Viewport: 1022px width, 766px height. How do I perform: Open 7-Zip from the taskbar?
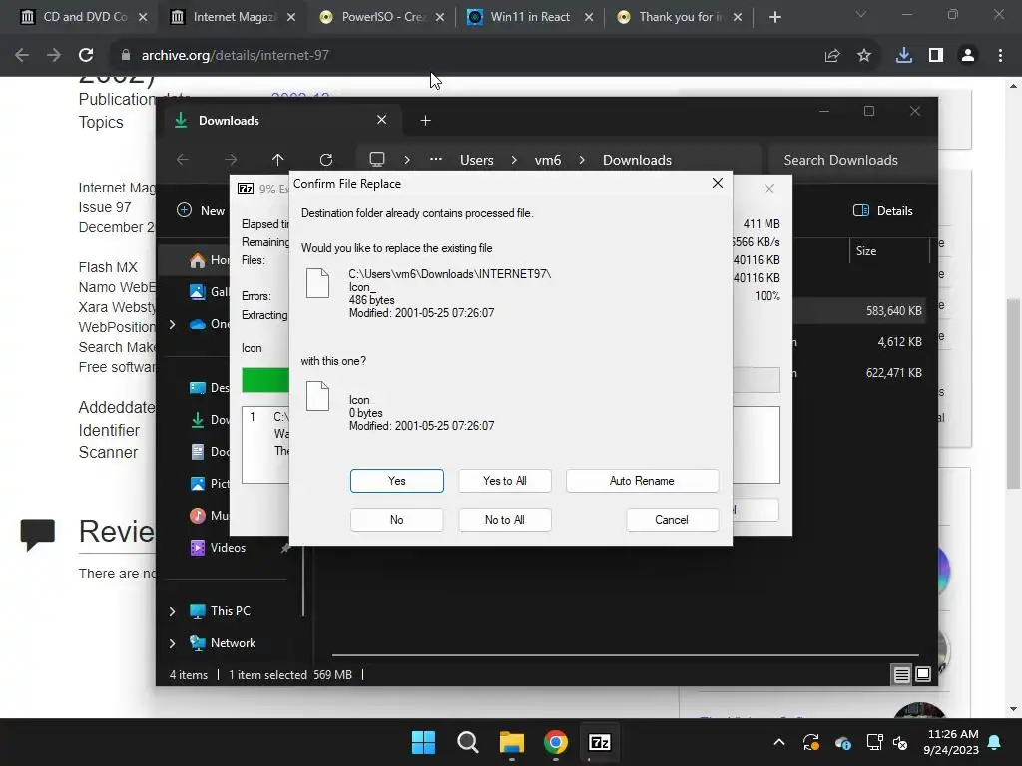coord(599,742)
